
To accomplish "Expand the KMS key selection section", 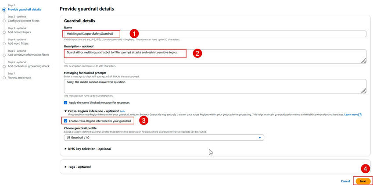I will (66, 149).
